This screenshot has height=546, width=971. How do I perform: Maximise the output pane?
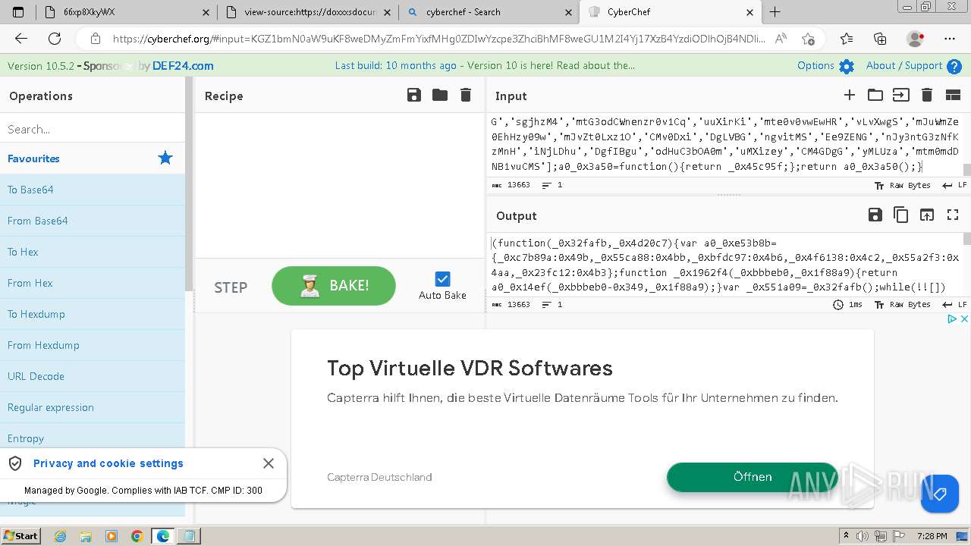click(953, 215)
